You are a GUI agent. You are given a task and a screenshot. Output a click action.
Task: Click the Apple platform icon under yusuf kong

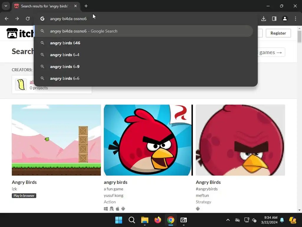tap(117, 209)
